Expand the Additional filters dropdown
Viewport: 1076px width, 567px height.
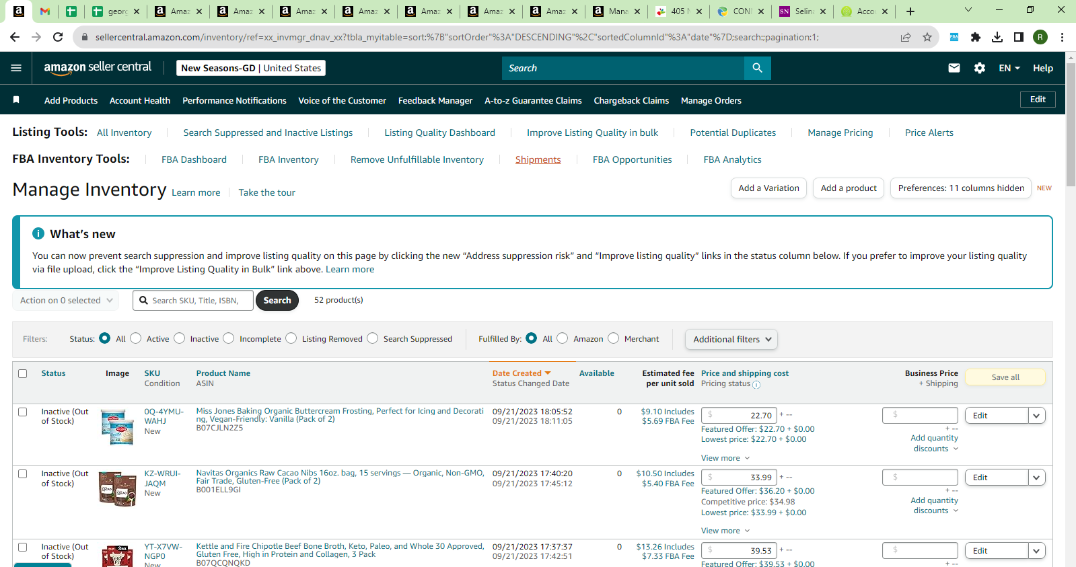click(731, 340)
